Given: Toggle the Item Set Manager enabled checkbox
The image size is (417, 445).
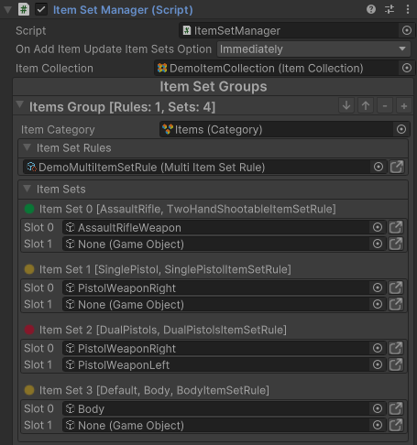Looking at the screenshot, I should [41, 9].
